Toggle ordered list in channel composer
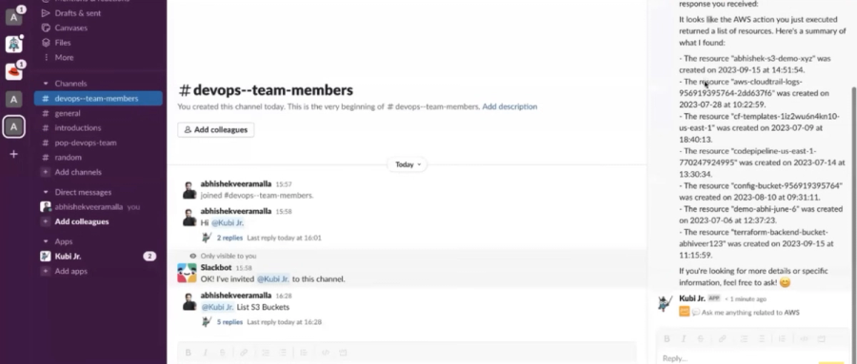 266,353
